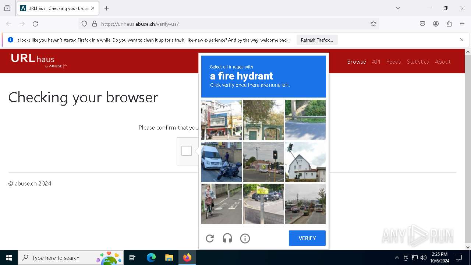The width and height of the screenshot is (471, 265).
Task: Open the Action Center notifications
Action: 459,258
